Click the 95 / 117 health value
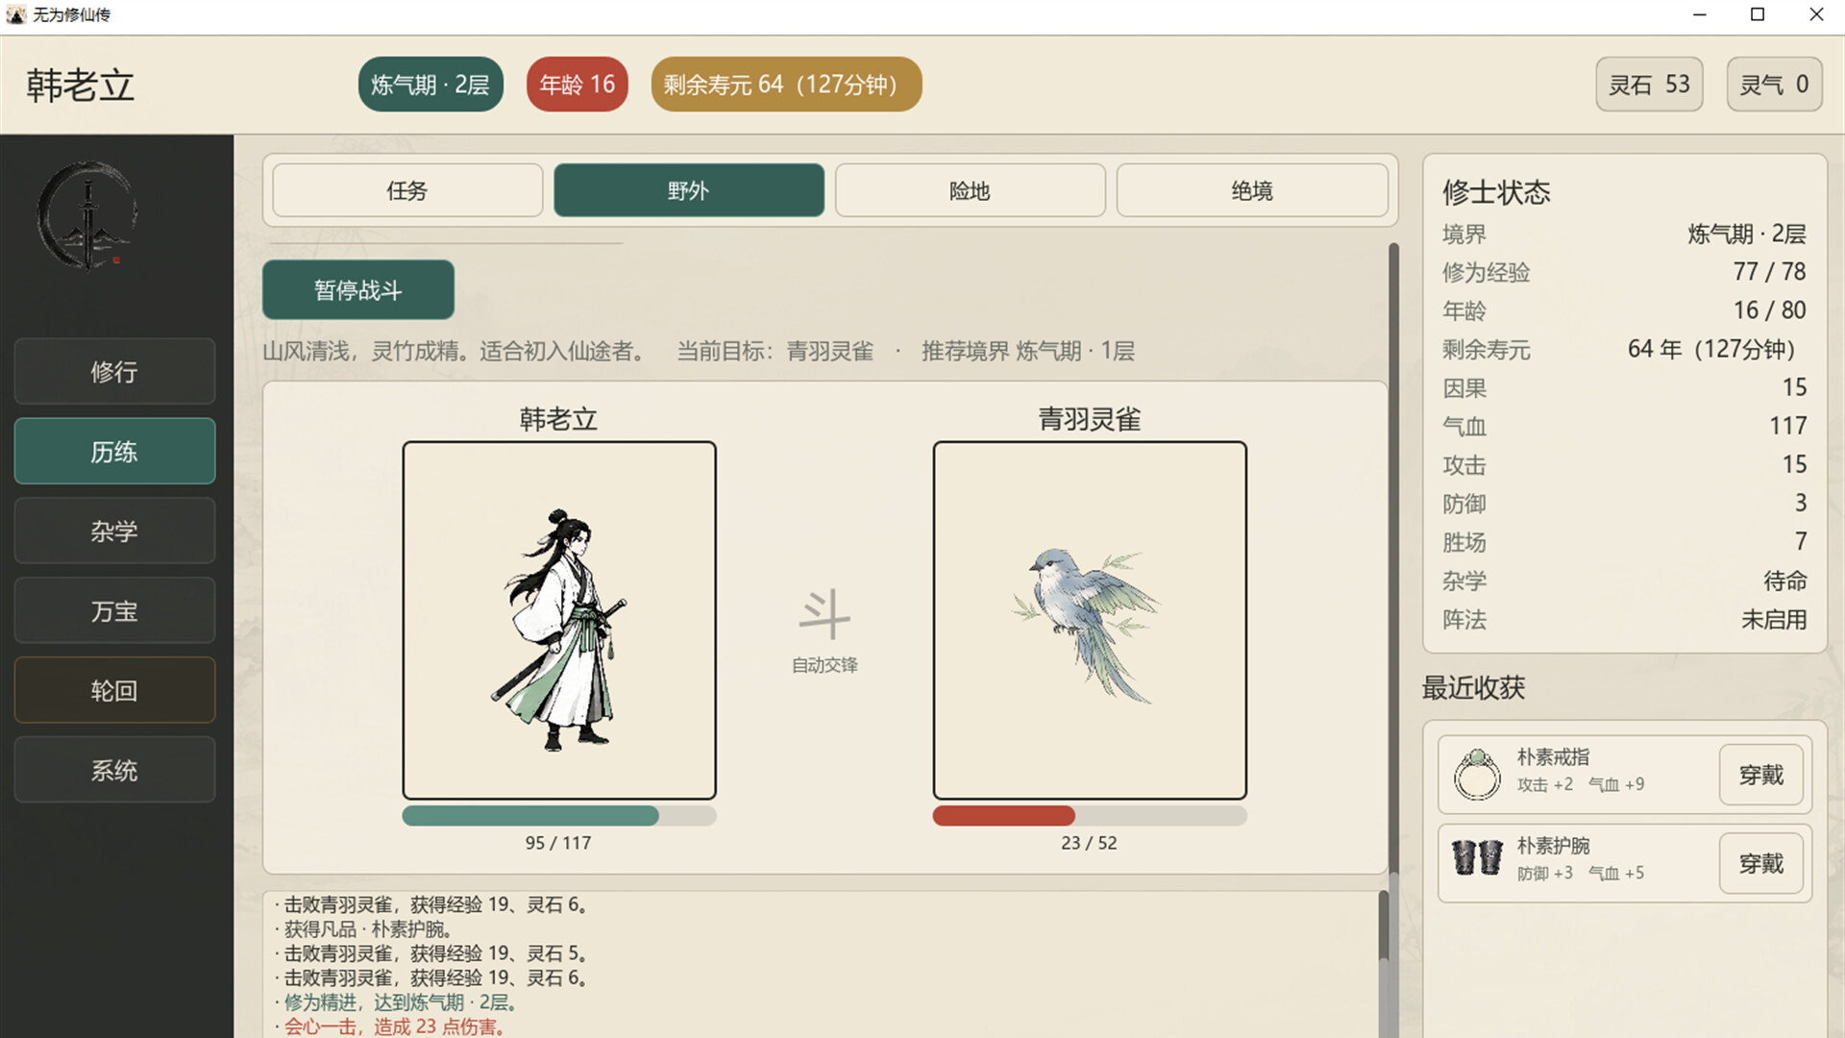1845x1038 pixels. [558, 843]
